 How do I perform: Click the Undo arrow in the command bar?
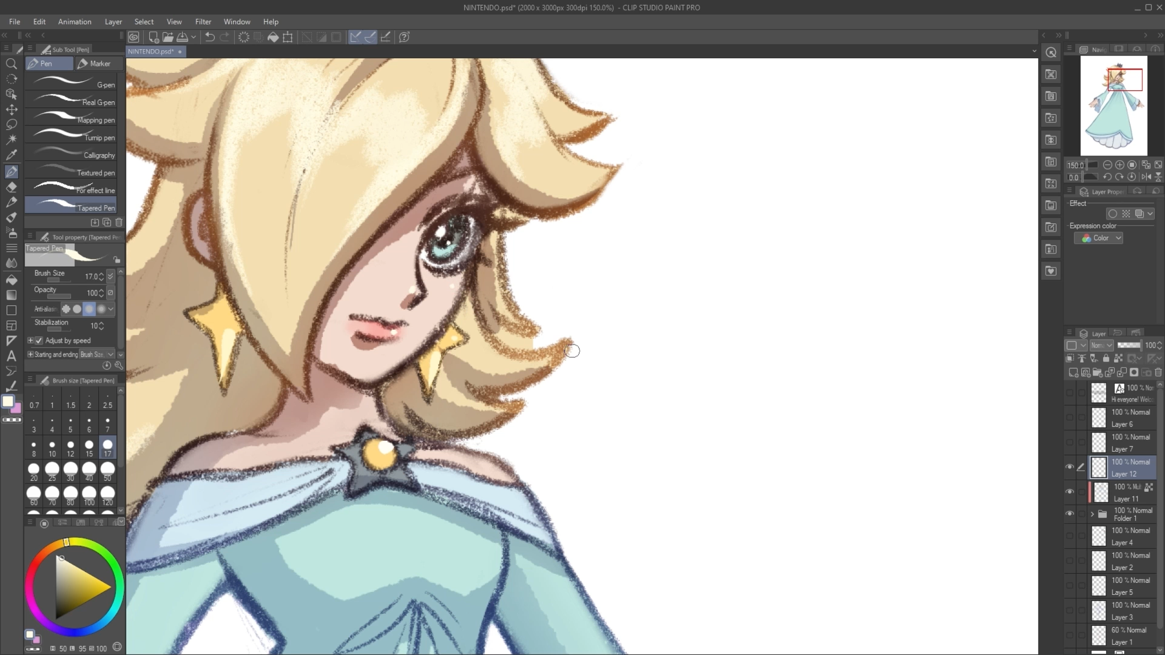coord(209,37)
